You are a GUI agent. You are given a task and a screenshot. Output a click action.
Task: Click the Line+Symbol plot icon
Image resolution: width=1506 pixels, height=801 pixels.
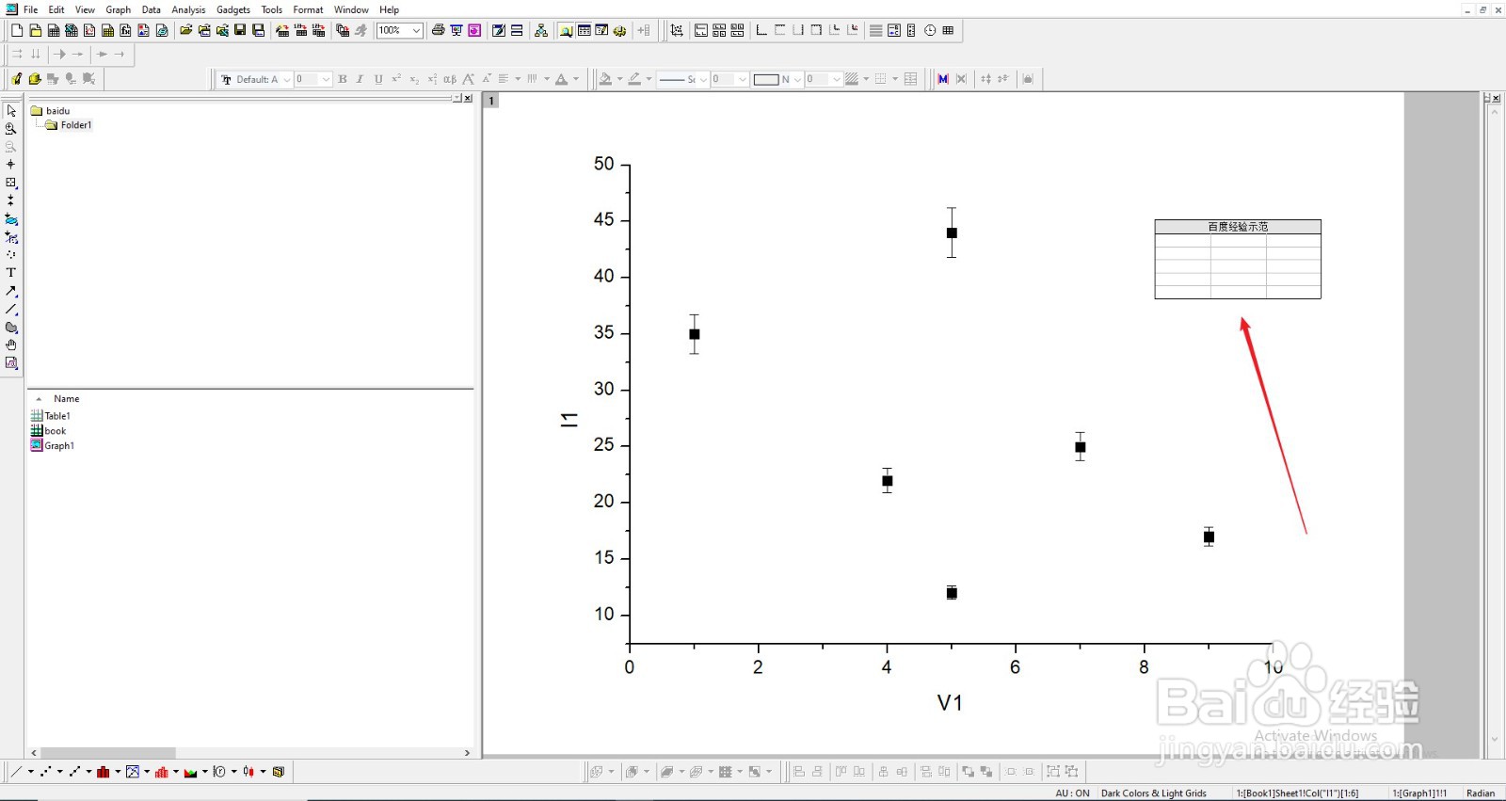[x=74, y=772]
